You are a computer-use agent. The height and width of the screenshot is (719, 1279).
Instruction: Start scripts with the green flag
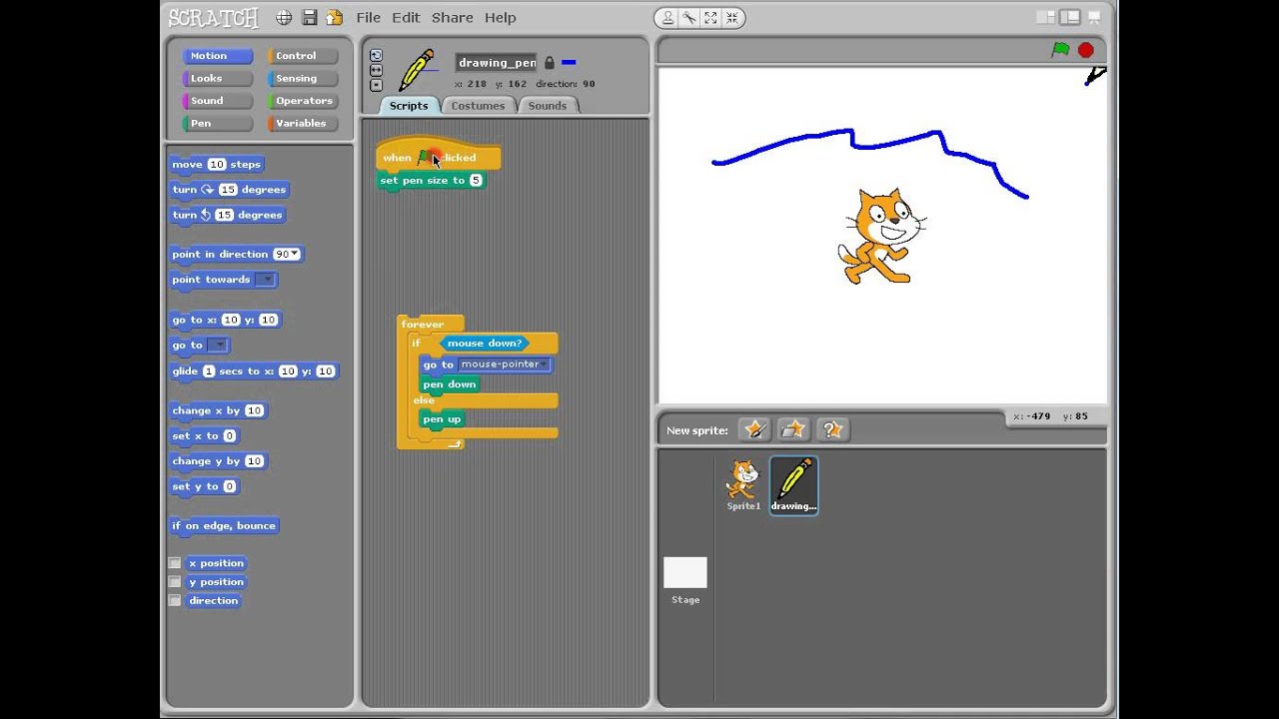[x=1060, y=50]
